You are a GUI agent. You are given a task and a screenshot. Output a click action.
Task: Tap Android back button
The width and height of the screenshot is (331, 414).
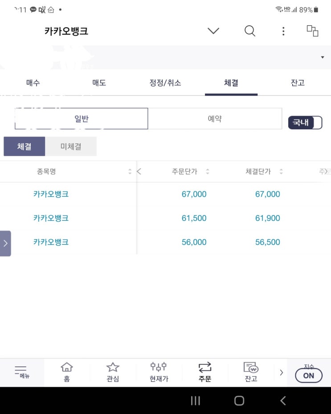283,401
